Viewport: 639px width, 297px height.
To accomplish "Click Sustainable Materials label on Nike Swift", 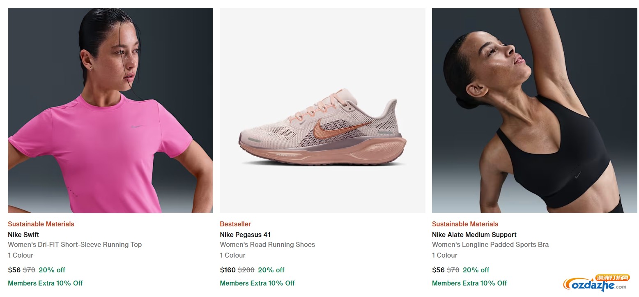I will point(41,224).
